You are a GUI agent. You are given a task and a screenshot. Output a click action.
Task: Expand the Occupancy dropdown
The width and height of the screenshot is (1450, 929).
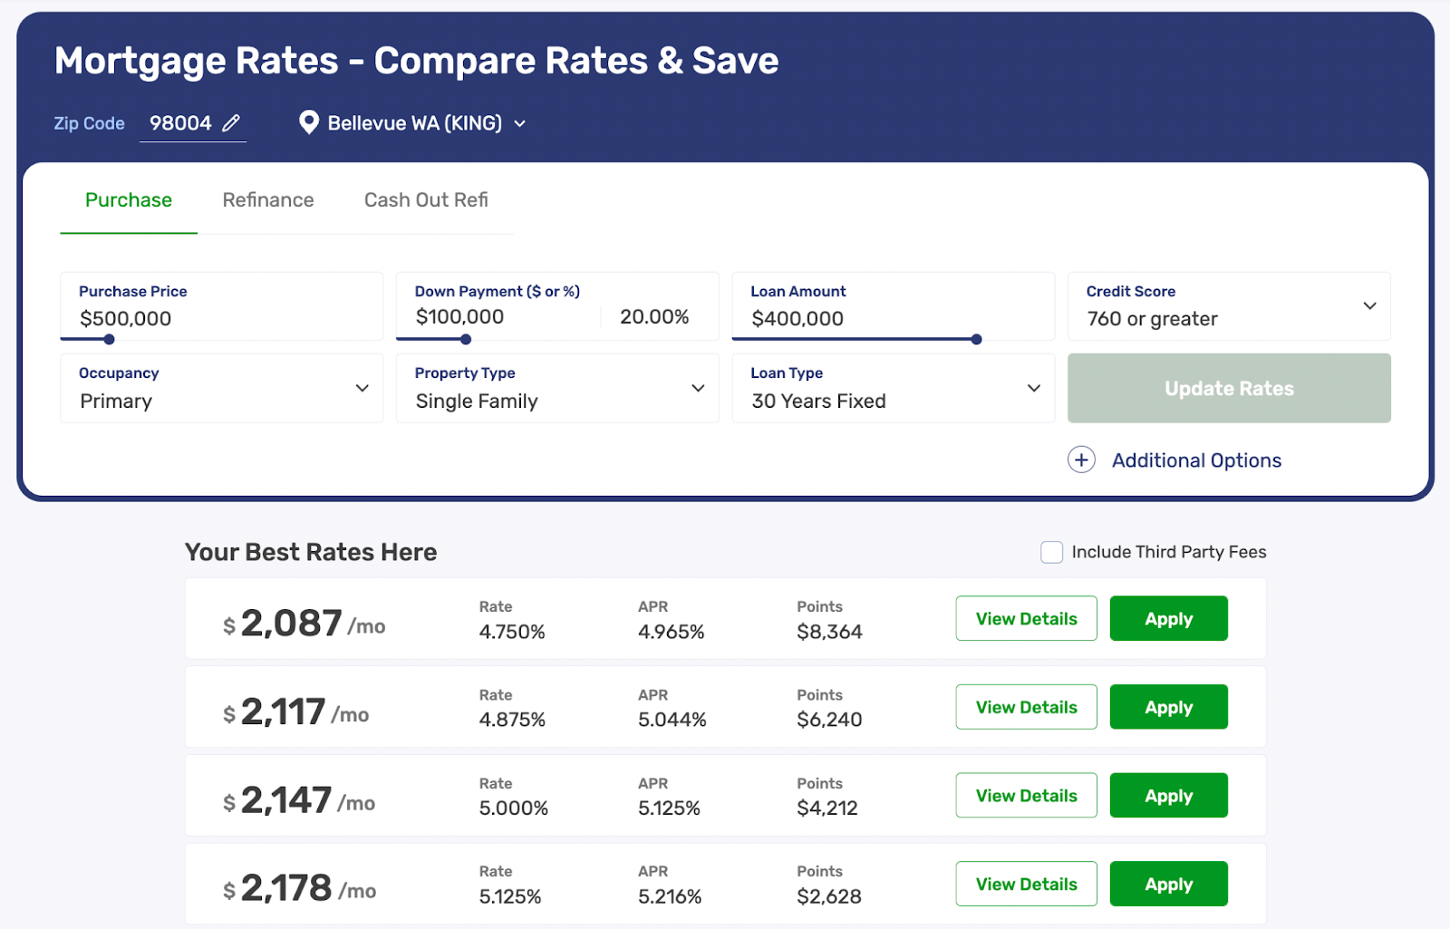coord(362,388)
